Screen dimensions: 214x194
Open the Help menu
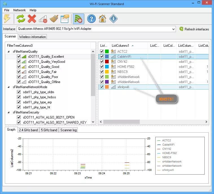(x=33, y=10)
